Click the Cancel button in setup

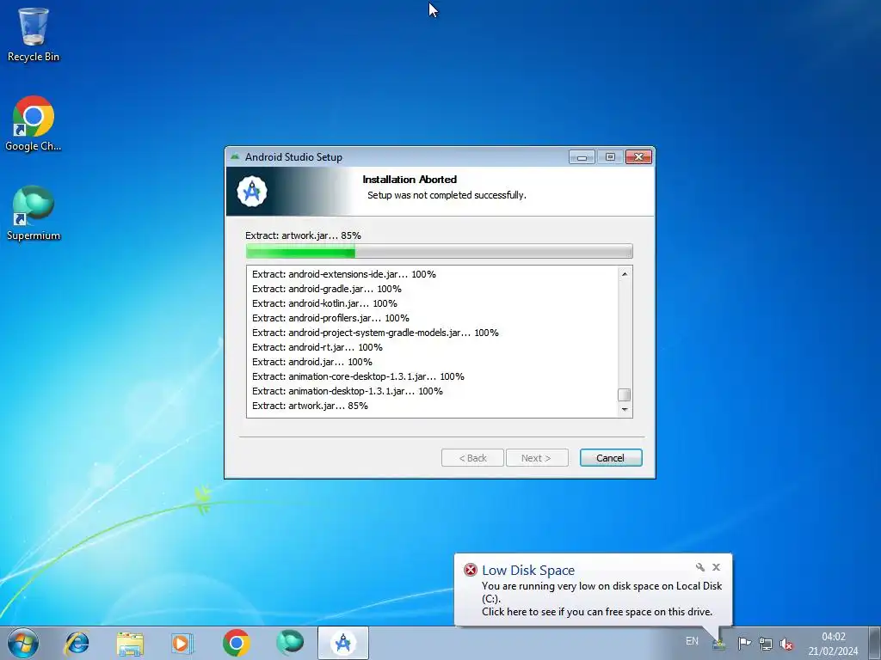tap(611, 458)
